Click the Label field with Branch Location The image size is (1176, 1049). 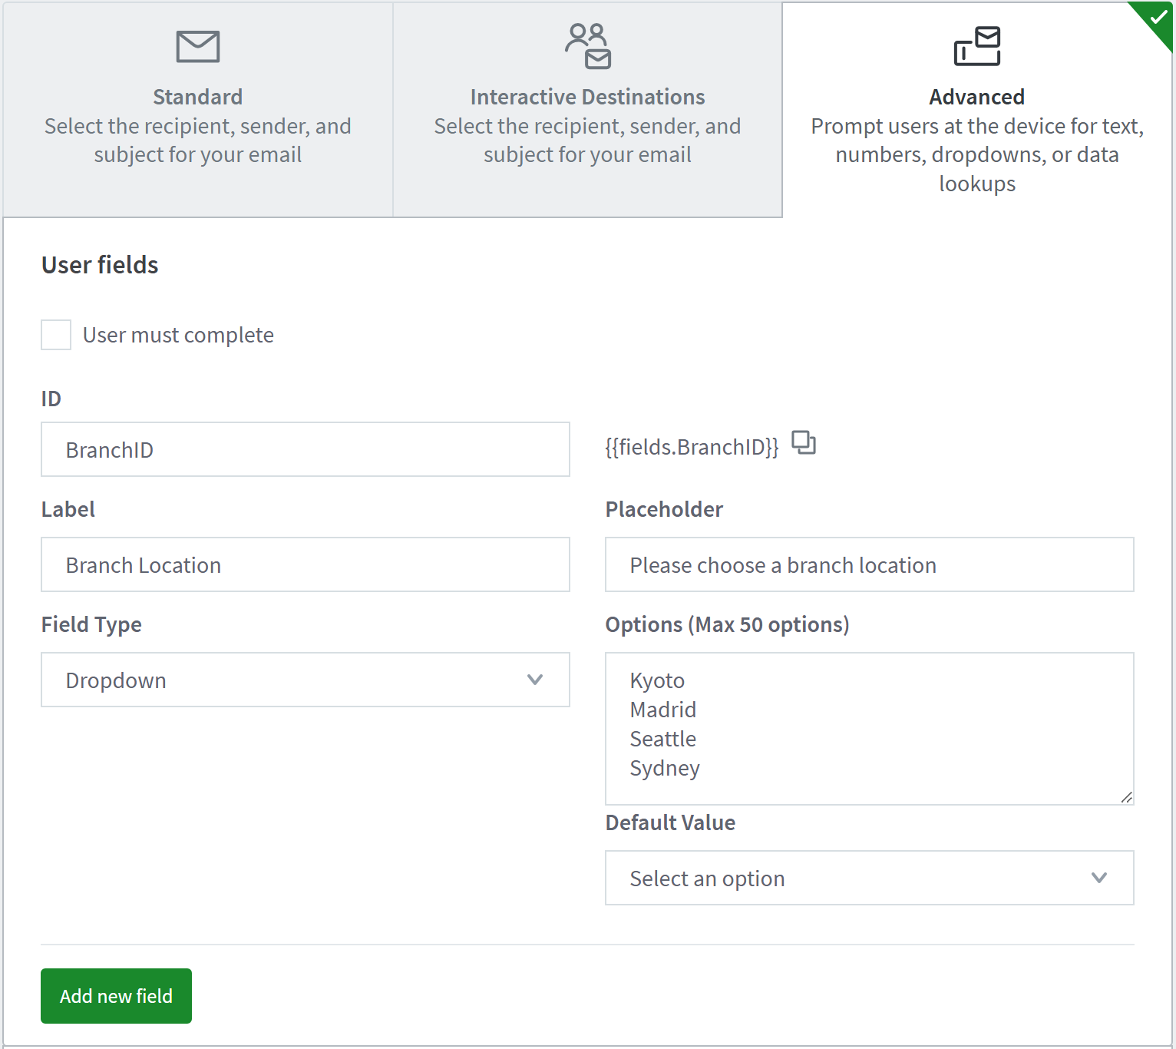(x=305, y=564)
